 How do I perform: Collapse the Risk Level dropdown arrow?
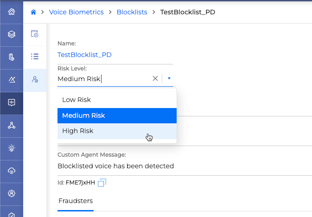click(x=169, y=78)
